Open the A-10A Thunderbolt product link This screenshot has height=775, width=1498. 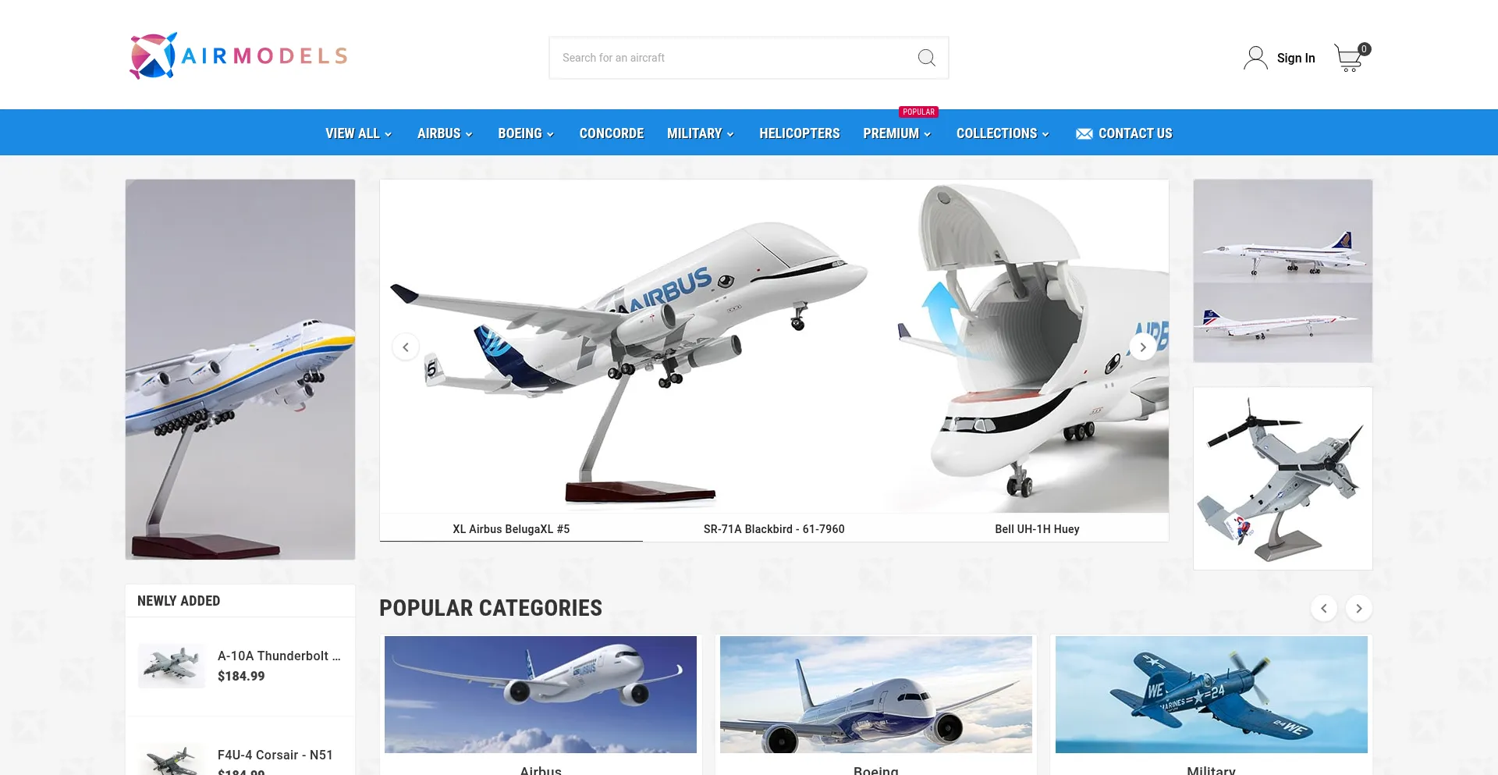click(279, 656)
